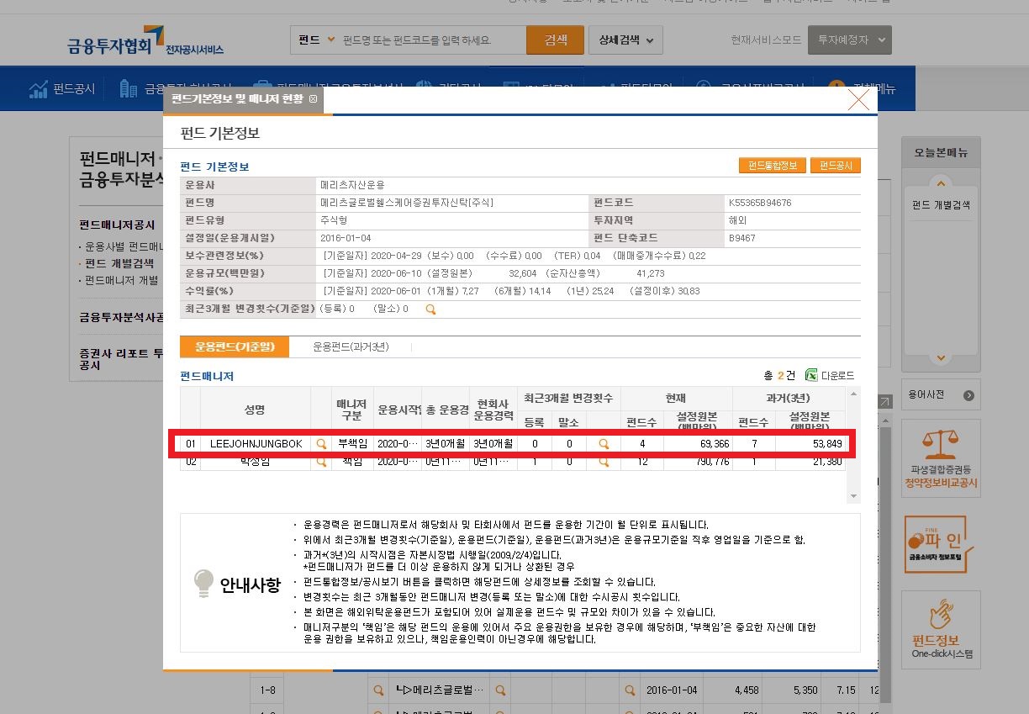Open change-count magnifier in LEEJOHNJUNGBOK row
The image size is (1029, 714).
[603, 443]
